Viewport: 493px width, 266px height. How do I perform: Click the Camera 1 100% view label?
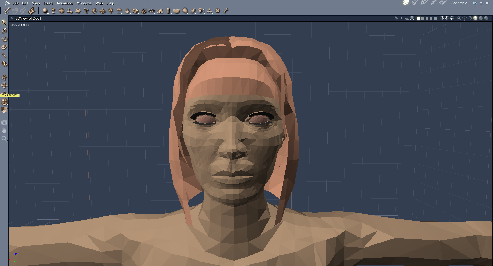pyautogui.click(x=20, y=25)
